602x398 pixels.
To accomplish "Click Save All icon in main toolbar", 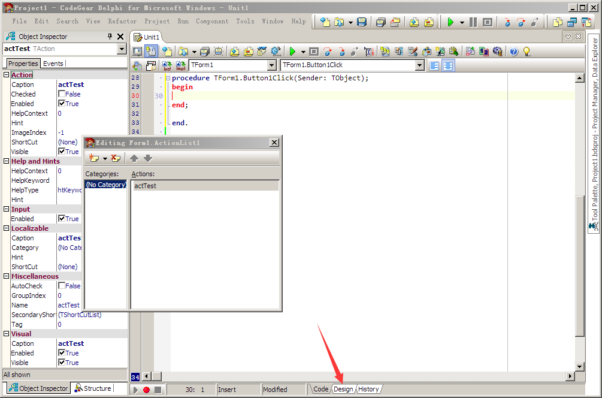I will [x=381, y=22].
